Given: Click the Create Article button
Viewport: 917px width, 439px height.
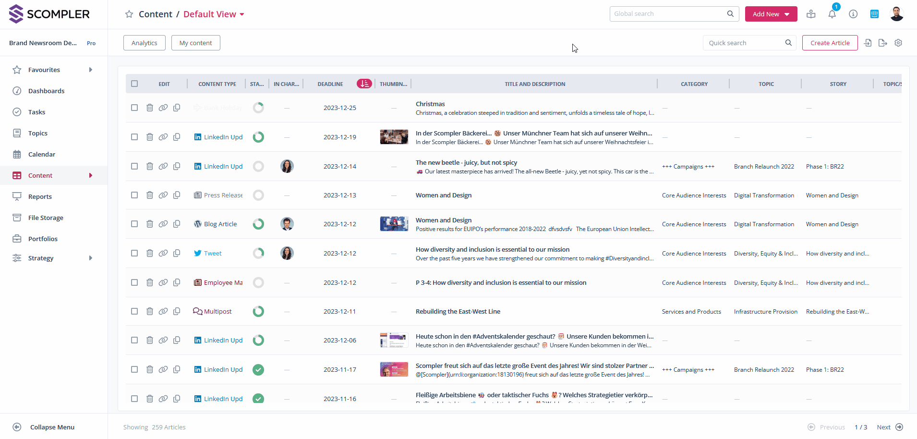Looking at the screenshot, I should tap(830, 43).
